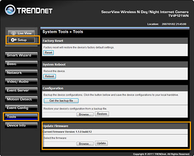Open the Live View page
Screen dimensions: 194x156
pos(21,33)
